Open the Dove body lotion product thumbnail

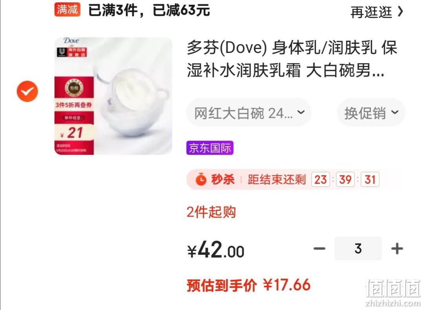[113, 96]
